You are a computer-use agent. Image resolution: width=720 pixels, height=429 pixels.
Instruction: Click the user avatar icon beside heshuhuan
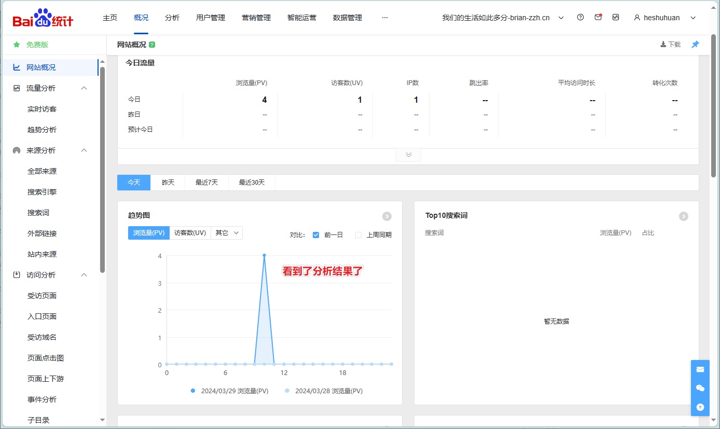(637, 18)
